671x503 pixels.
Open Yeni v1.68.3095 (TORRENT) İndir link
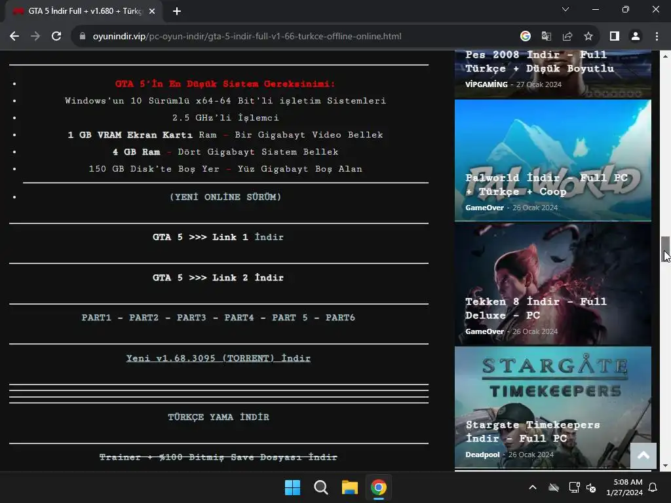click(x=218, y=358)
